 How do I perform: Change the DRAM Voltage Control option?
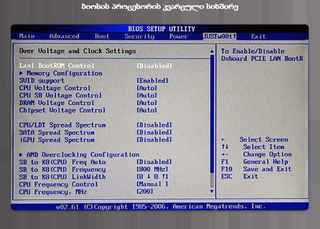coord(147,103)
